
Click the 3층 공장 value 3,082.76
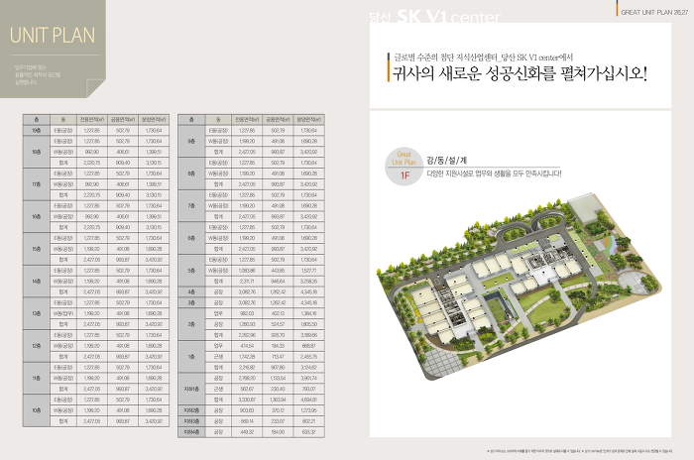click(247, 302)
